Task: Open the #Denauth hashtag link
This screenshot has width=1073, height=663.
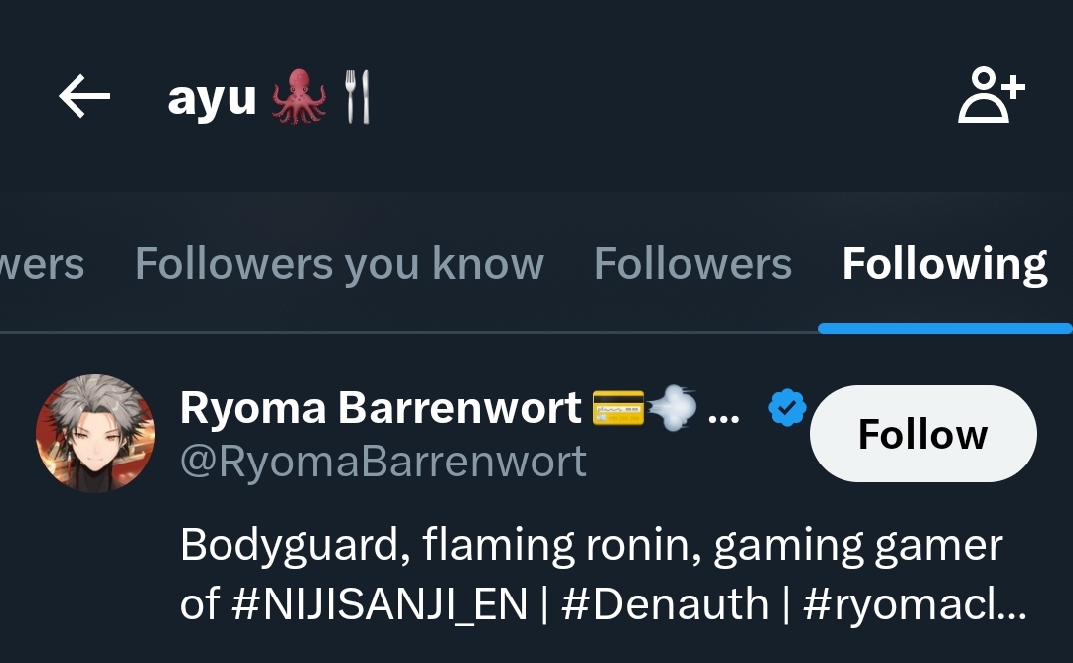Action: pyautogui.click(x=665, y=604)
